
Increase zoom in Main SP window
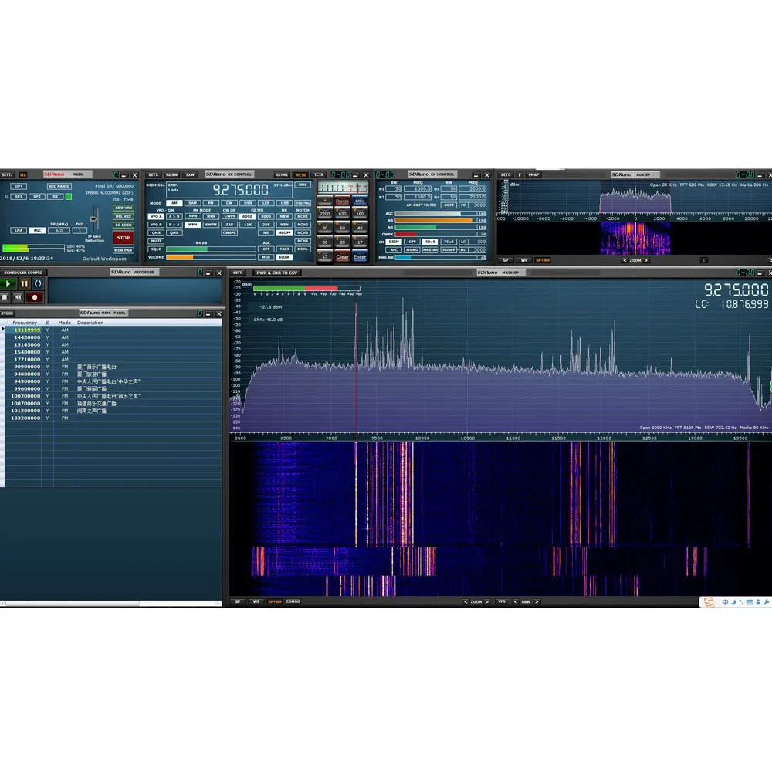click(487, 601)
